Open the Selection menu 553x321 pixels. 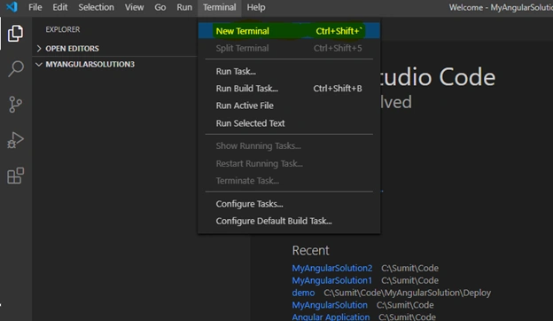pos(96,7)
